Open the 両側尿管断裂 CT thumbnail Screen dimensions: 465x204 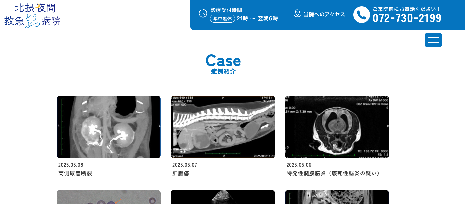click(x=109, y=127)
